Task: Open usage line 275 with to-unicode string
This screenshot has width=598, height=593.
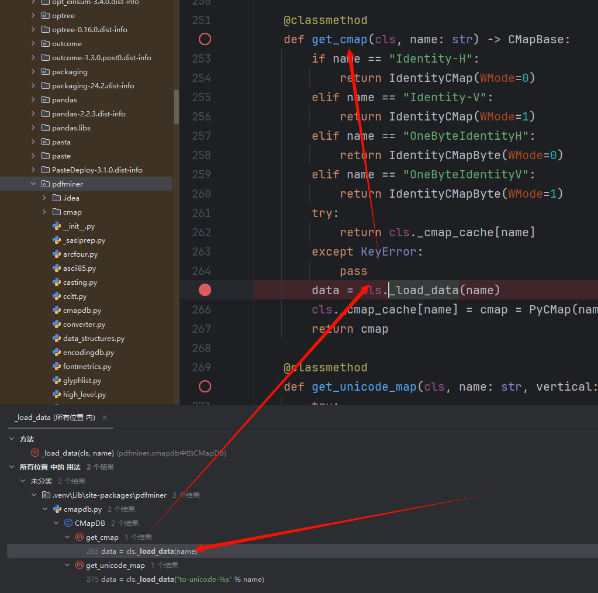Action: click(181, 580)
